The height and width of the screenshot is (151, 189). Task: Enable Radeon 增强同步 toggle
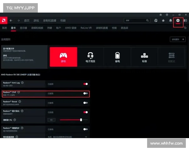(85, 129)
